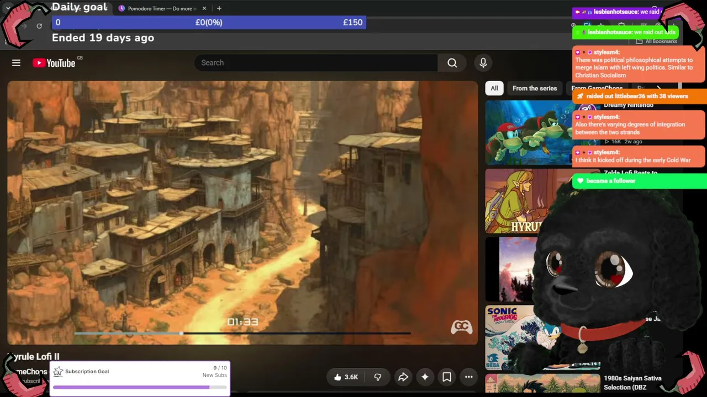Click the stylesm4 message about Christian Socialism

640,64
